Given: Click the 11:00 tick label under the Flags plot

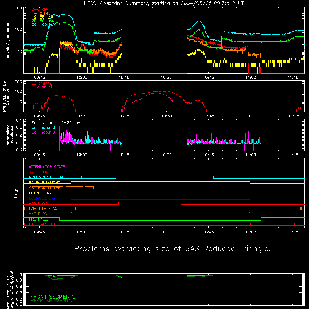Looking at the screenshot, I should pos(251,232).
